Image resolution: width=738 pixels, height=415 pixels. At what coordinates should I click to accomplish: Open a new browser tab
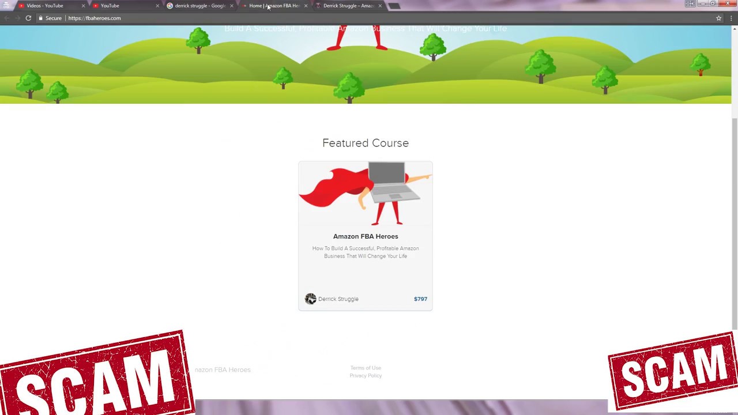pos(394,6)
